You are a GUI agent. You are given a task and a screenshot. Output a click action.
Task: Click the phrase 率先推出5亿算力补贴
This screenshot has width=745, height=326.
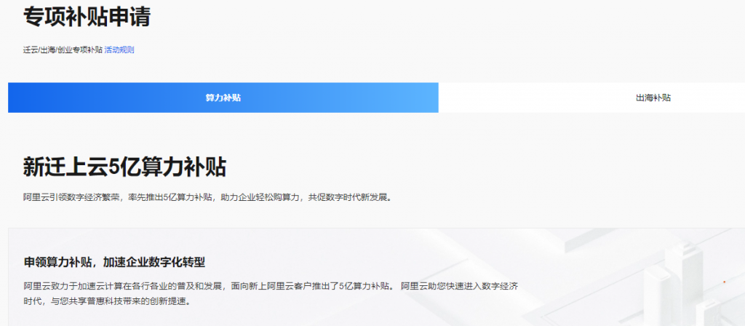click(165, 197)
